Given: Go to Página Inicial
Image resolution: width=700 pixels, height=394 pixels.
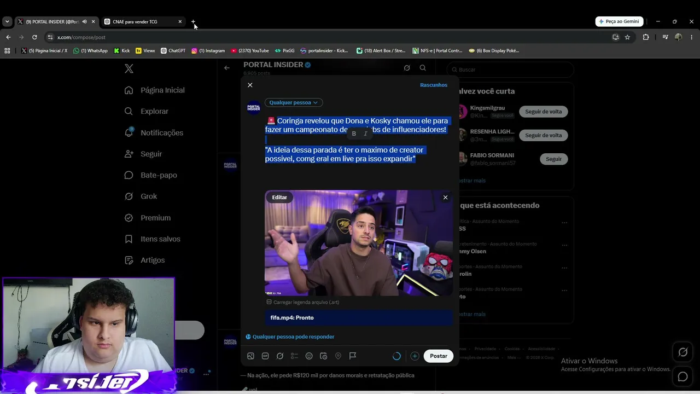Looking at the screenshot, I should pyautogui.click(x=155, y=90).
